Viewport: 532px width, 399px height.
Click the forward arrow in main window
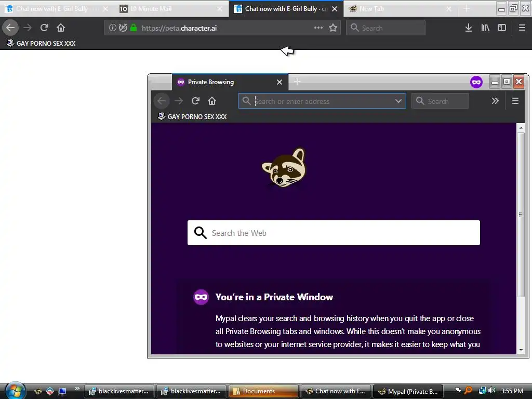coord(28,28)
